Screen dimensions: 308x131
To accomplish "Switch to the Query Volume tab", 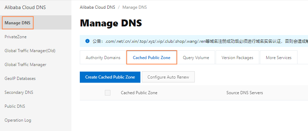I will tap(196, 58).
